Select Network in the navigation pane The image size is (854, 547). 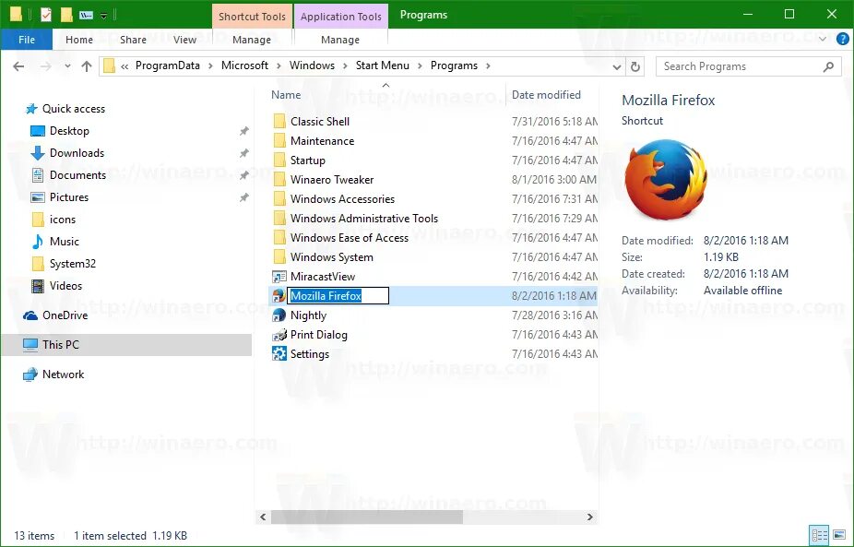[x=64, y=375]
